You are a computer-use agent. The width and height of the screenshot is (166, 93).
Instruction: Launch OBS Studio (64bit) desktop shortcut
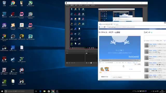[13, 37]
